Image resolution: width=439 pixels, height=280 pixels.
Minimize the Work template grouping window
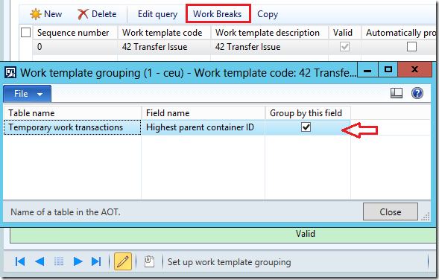(367, 70)
